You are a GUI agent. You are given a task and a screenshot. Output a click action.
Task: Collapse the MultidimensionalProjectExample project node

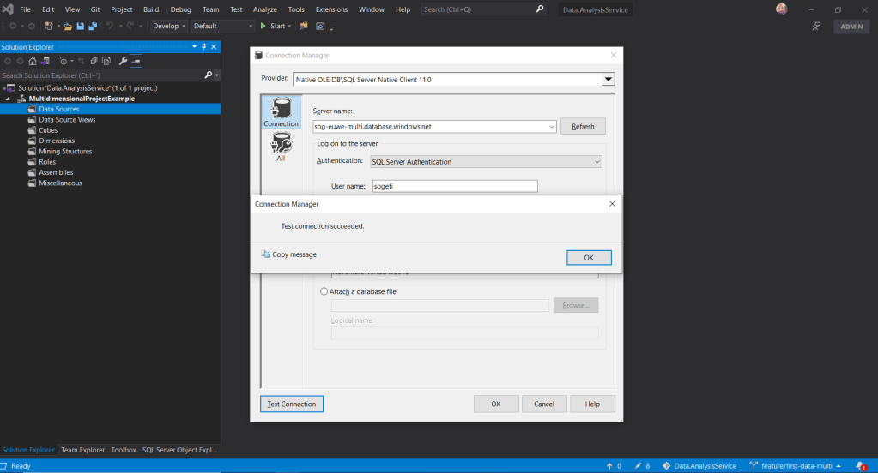point(8,99)
